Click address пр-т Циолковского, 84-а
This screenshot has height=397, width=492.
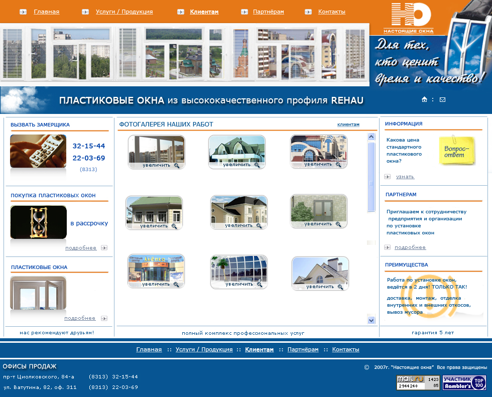[x=39, y=376]
